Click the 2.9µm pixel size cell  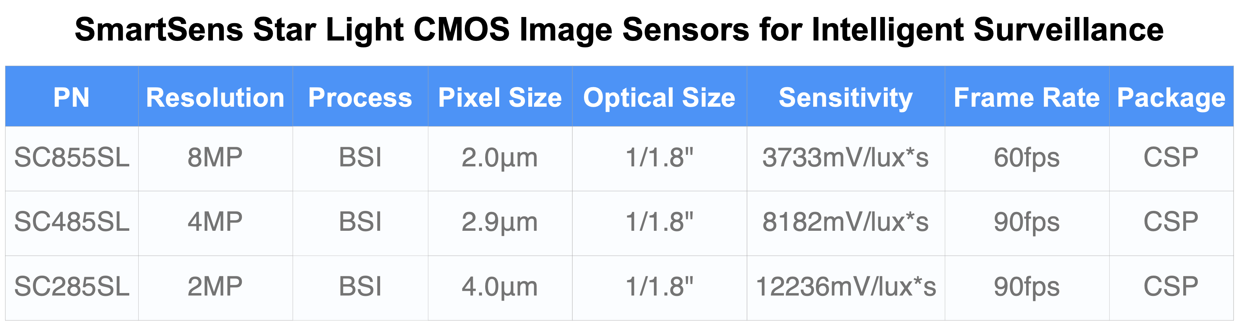click(500, 223)
